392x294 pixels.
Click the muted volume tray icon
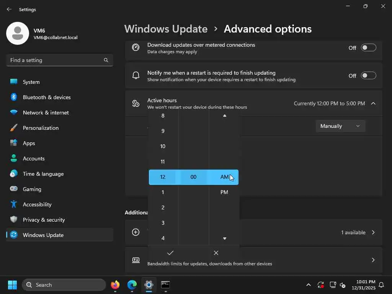coord(343,285)
